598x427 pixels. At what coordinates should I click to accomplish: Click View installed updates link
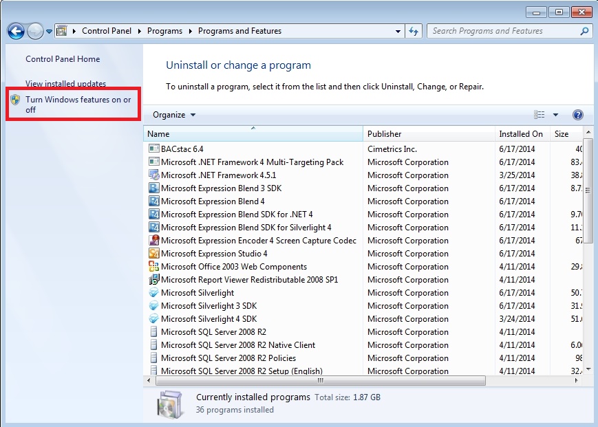[65, 84]
